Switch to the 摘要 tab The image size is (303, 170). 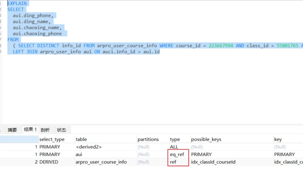(x=12, y=130)
